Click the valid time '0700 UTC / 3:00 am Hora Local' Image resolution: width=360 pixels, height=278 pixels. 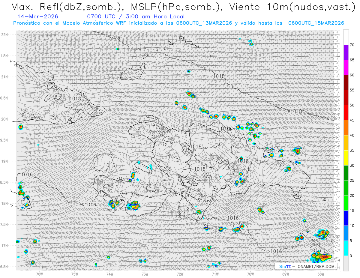[136, 16]
